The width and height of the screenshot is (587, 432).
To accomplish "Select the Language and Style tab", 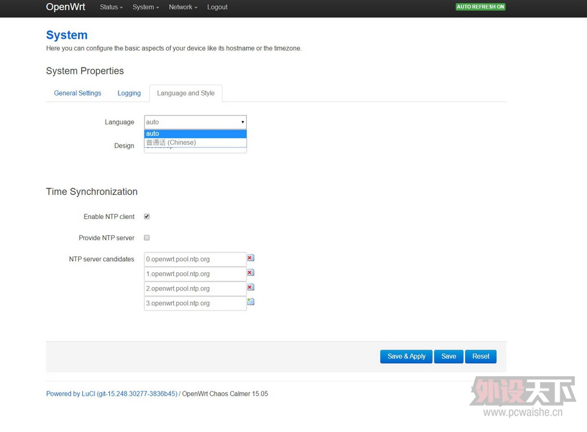I will pyautogui.click(x=185, y=93).
